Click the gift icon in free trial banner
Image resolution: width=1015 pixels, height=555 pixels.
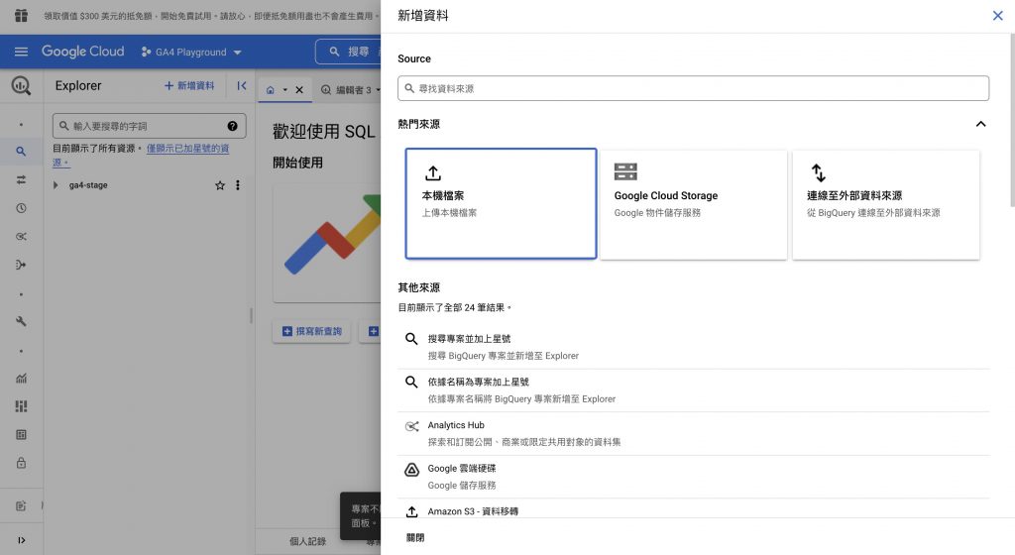coord(22,15)
